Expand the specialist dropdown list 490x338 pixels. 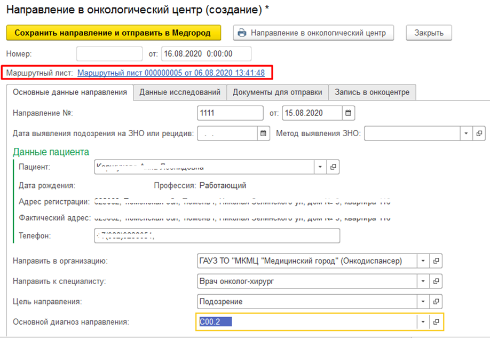click(x=423, y=281)
